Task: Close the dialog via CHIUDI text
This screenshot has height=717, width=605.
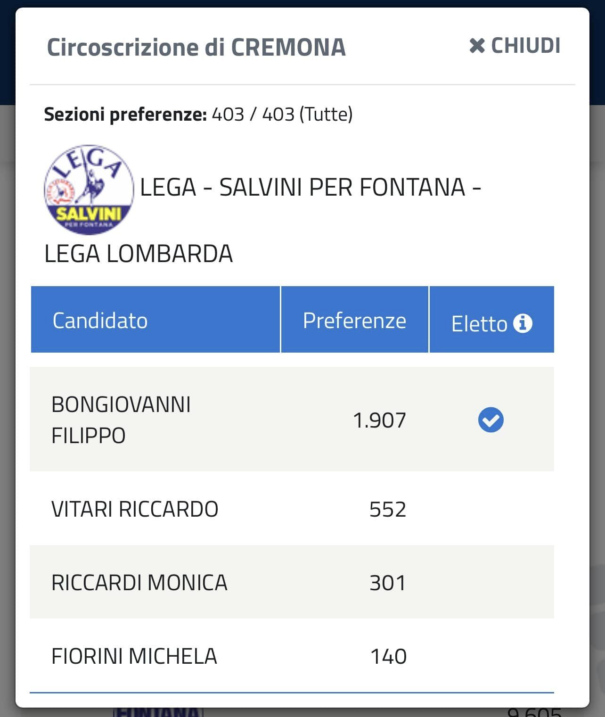Action: click(525, 46)
